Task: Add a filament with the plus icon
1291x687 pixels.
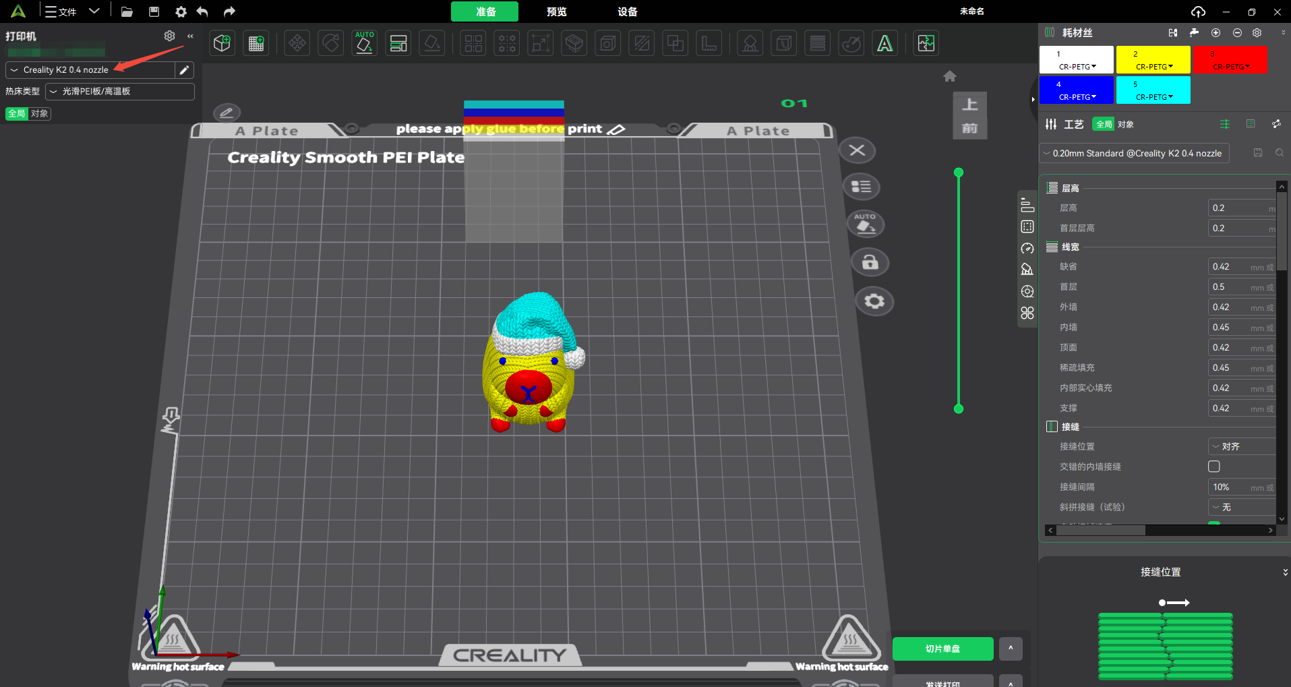Action: [1215, 32]
